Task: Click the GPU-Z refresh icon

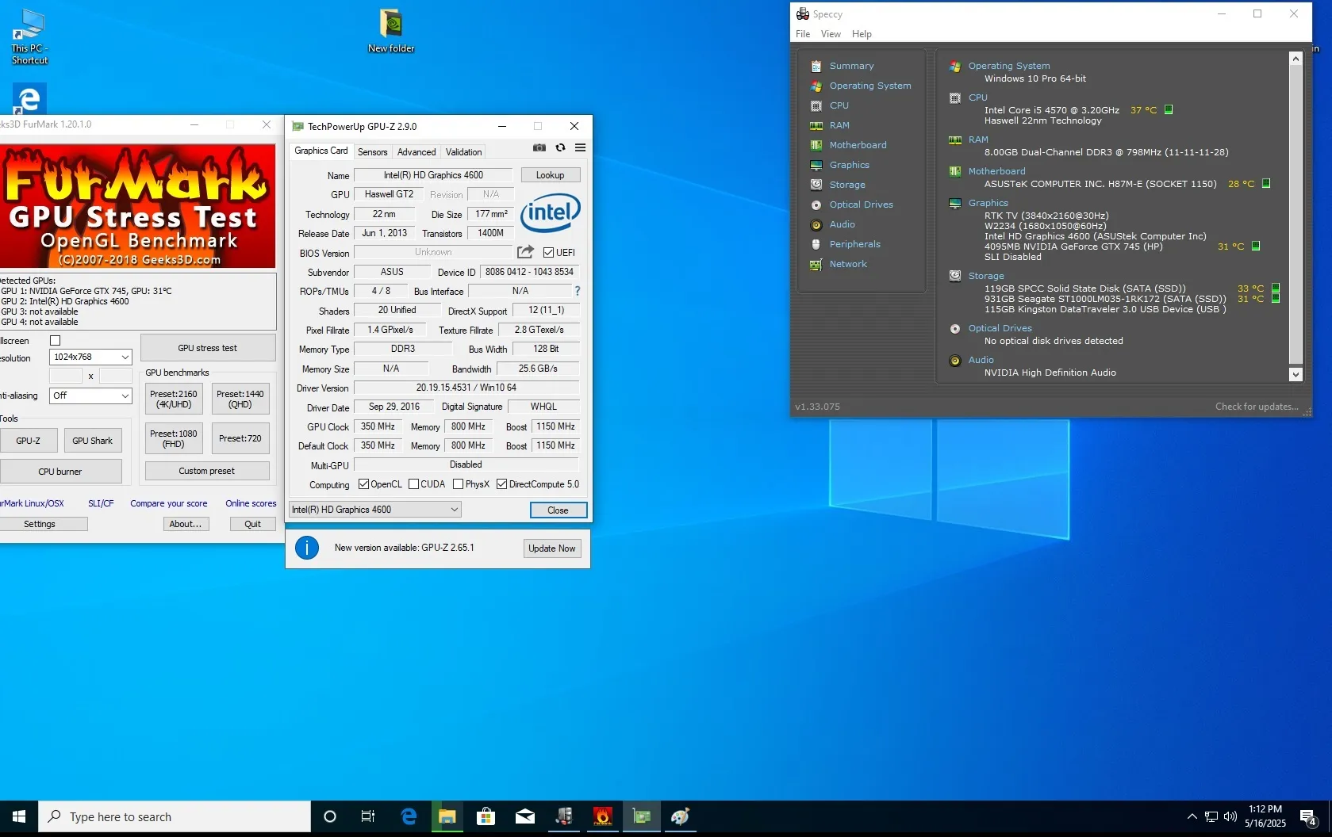Action: pyautogui.click(x=560, y=147)
